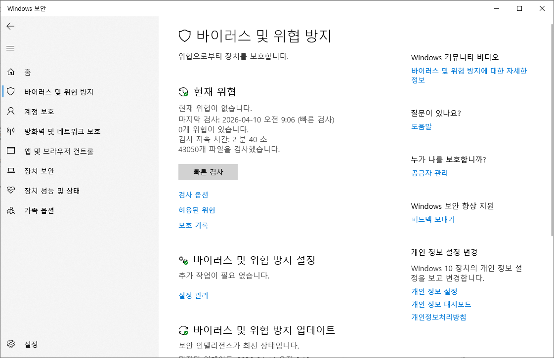Click the laptop icon for 장치 보안
This screenshot has width=554, height=358.
click(11, 170)
